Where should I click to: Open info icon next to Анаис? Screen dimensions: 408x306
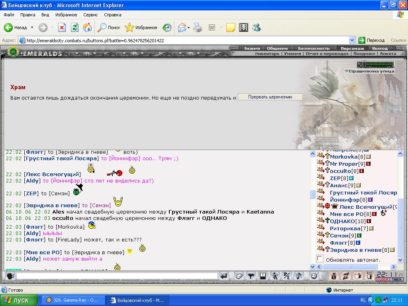tap(358, 185)
